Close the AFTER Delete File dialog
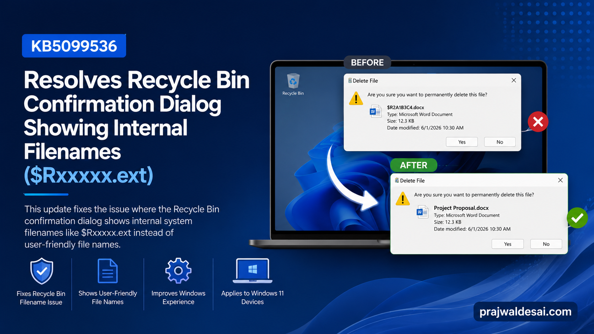This screenshot has height=334, width=594. tap(560, 180)
